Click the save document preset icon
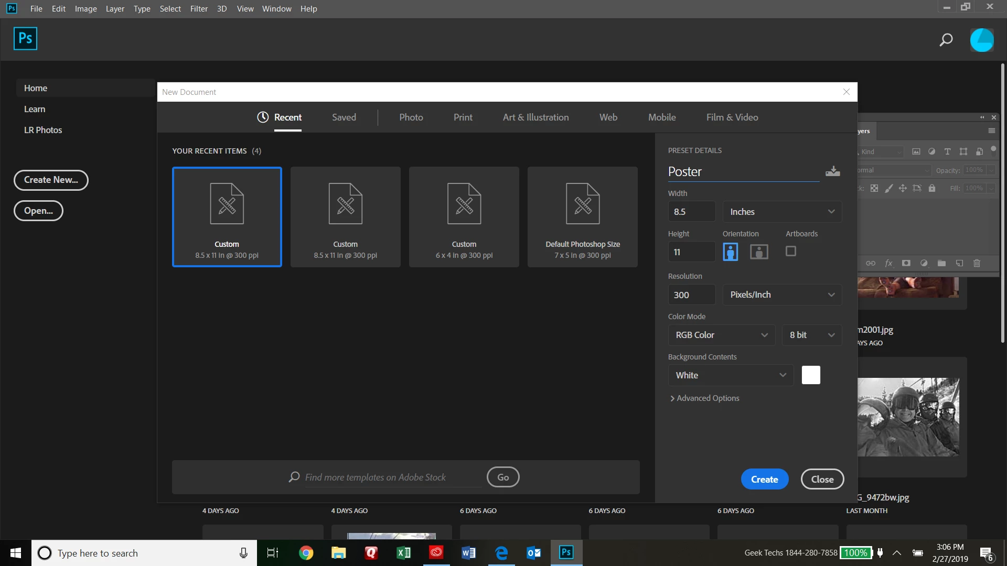The image size is (1007, 566). (x=832, y=171)
